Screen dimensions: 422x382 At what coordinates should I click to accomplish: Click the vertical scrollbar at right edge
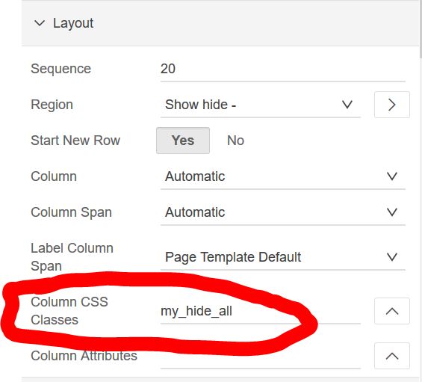[421, 28]
